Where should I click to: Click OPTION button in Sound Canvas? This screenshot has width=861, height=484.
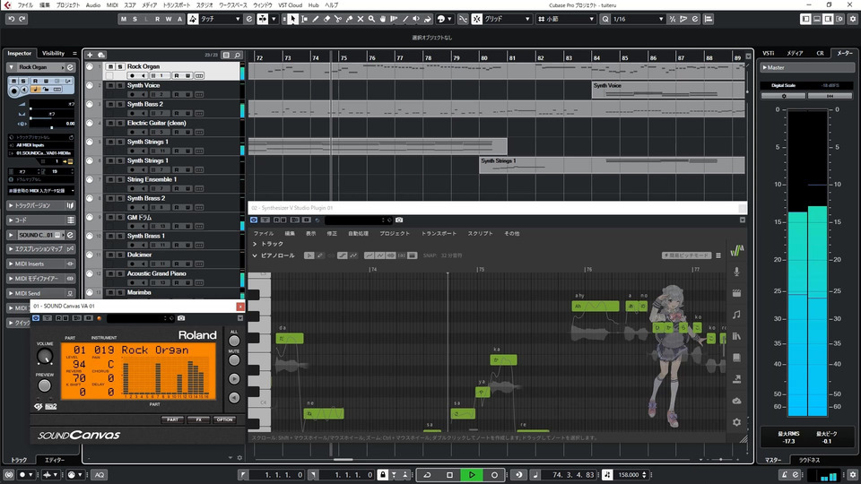click(x=224, y=419)
